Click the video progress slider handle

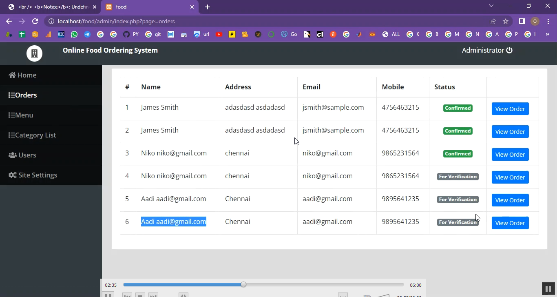243,285
